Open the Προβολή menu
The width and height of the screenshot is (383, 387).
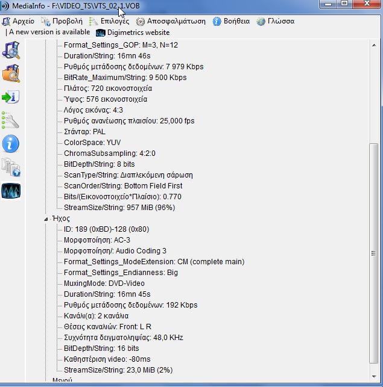coord(68,21)
